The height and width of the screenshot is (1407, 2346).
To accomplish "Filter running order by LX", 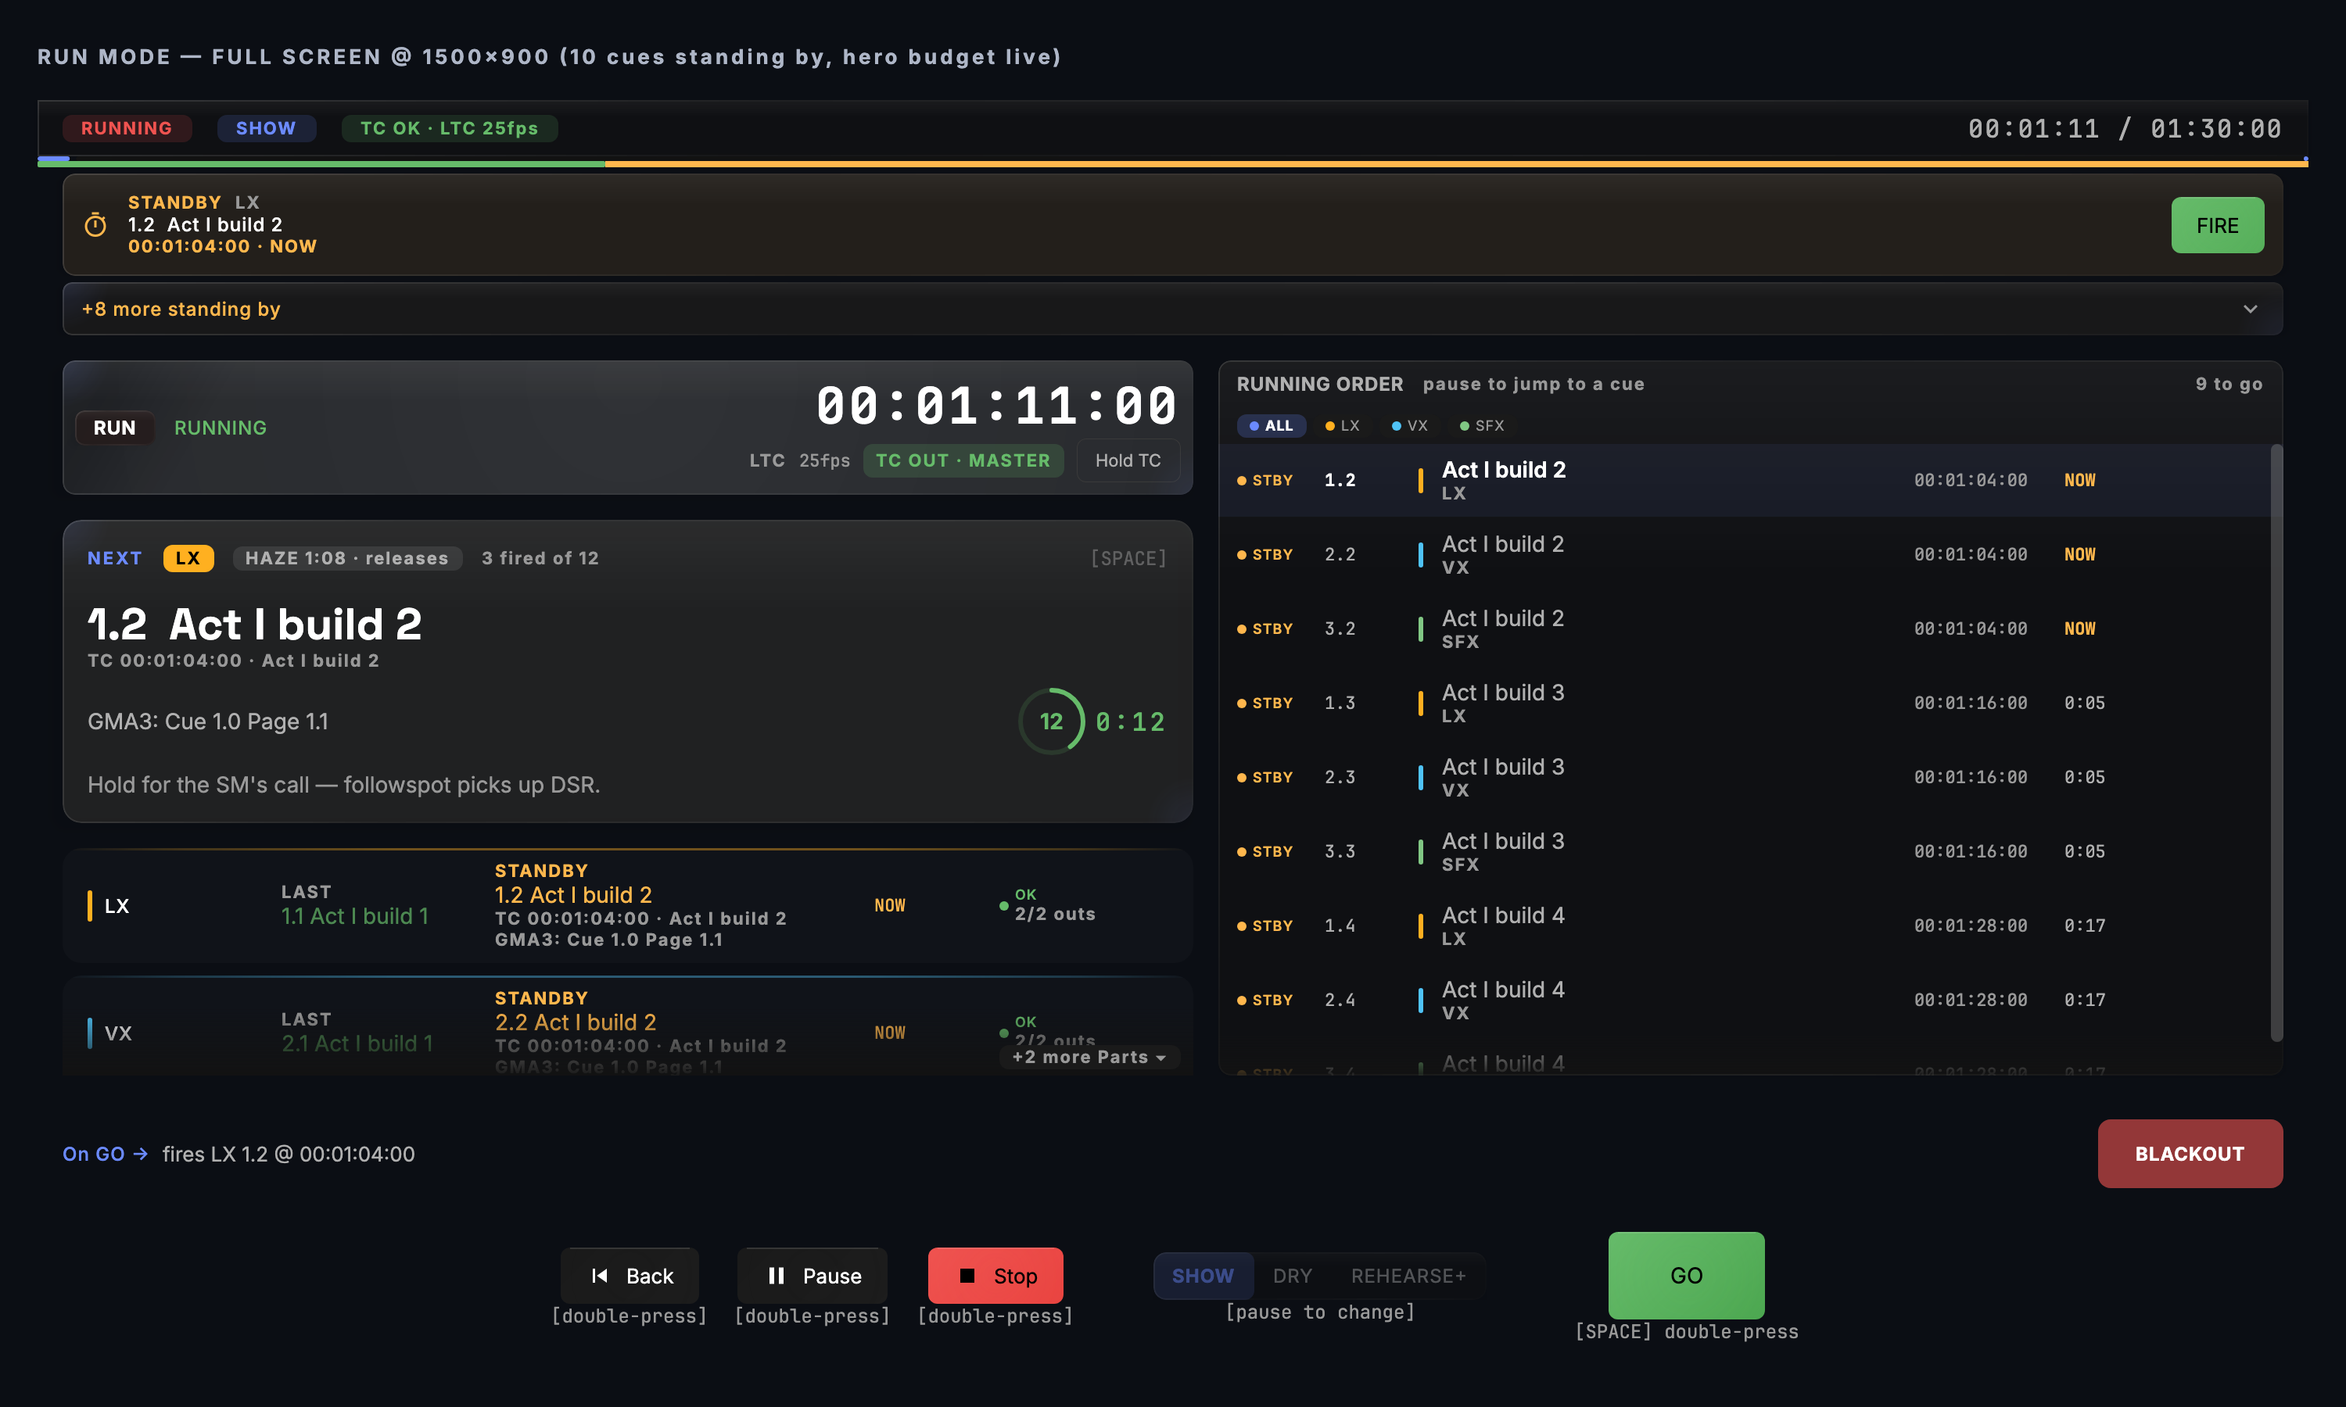I will [1342, 426].
